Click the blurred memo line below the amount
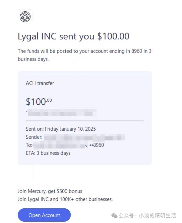The image size is (182, 223). (62, 113)
